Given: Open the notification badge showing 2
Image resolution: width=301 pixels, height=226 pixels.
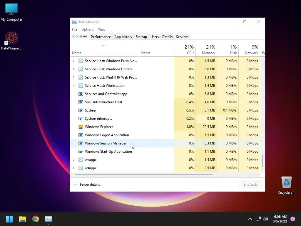Looking at the screenshot, I should click(292, 219).
